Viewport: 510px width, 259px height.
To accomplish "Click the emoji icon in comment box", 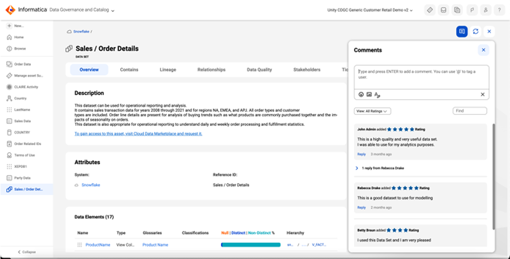I will (361, 95).
